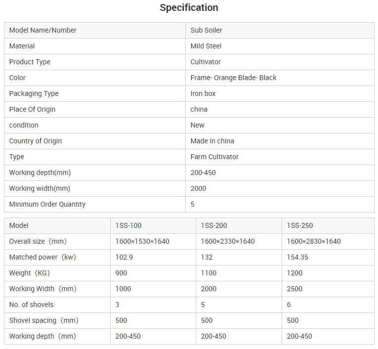378x349 pixels.
Task: Select the 900 weight cell
Action: (153, 273)
